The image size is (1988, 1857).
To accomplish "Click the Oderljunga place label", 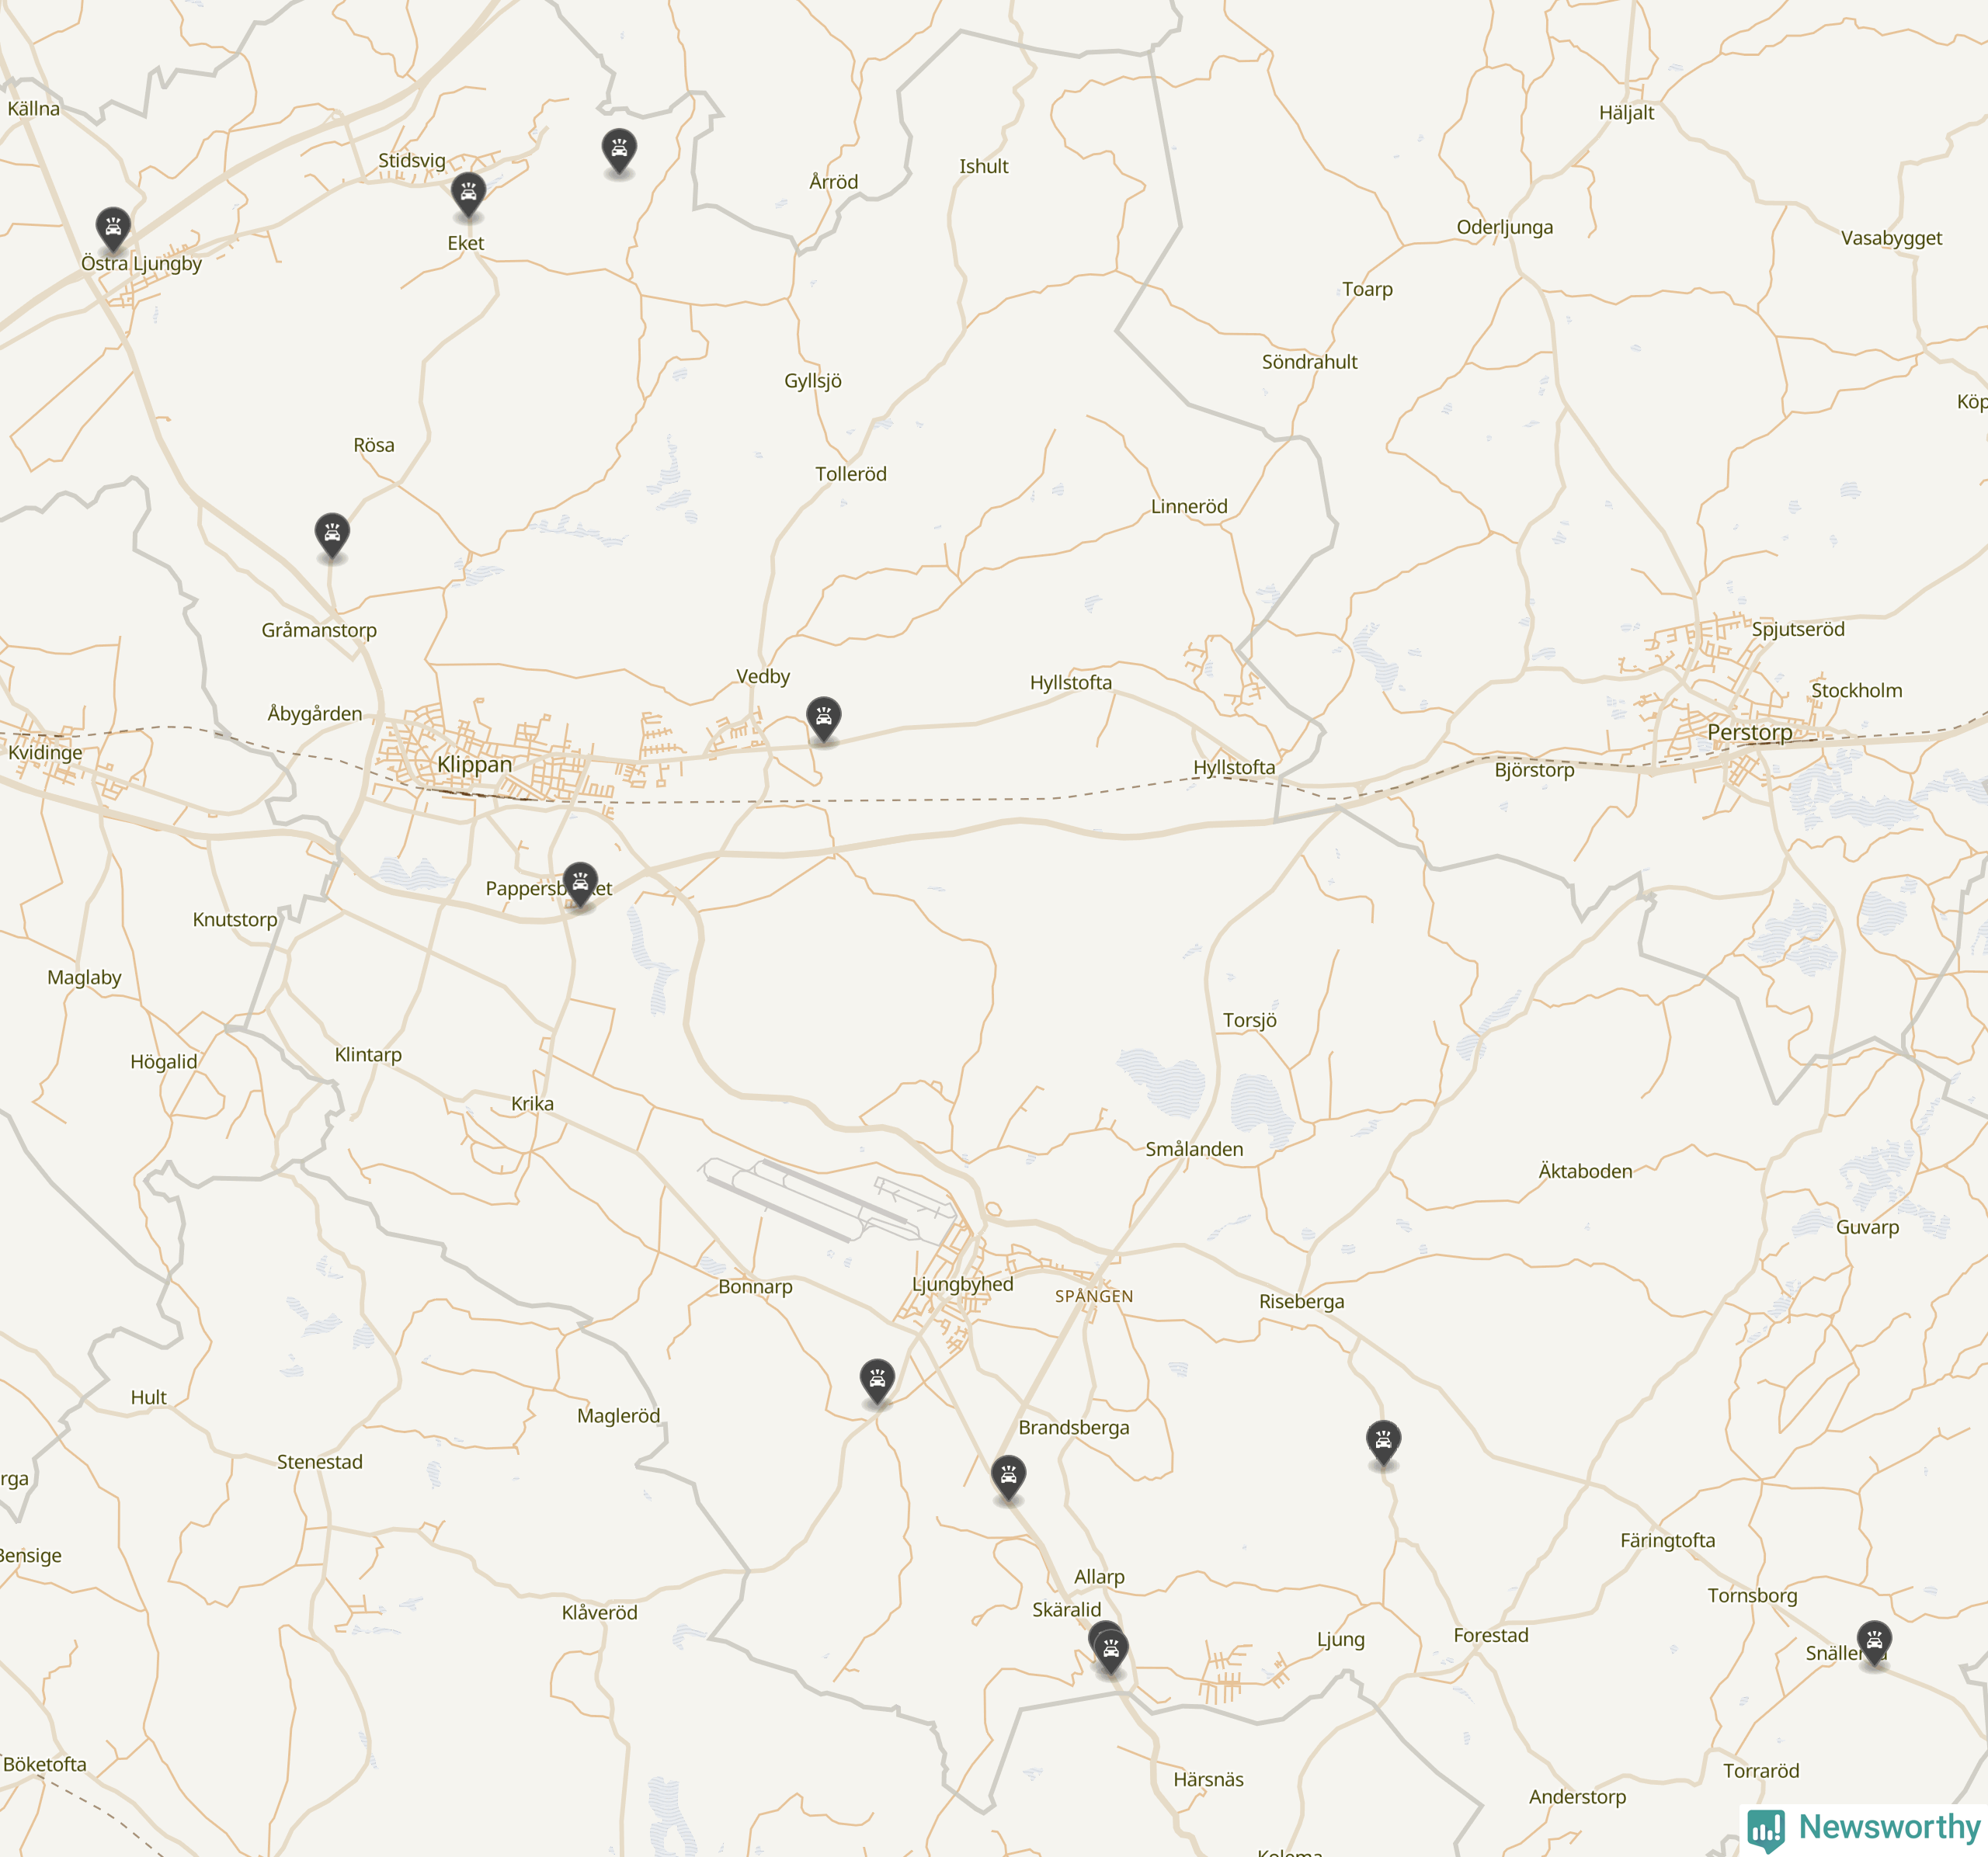I will pyautogui.click(x=1505, y=228).
